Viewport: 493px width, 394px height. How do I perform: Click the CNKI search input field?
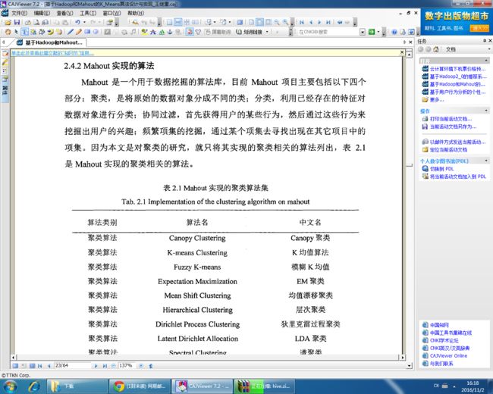[x=328, y=32]
